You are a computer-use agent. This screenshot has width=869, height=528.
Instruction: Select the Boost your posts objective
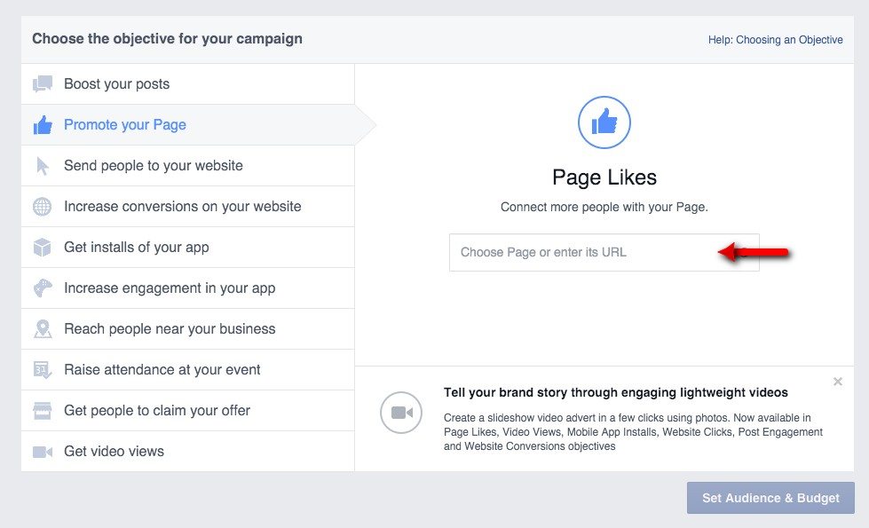click(x=116, y=84)
